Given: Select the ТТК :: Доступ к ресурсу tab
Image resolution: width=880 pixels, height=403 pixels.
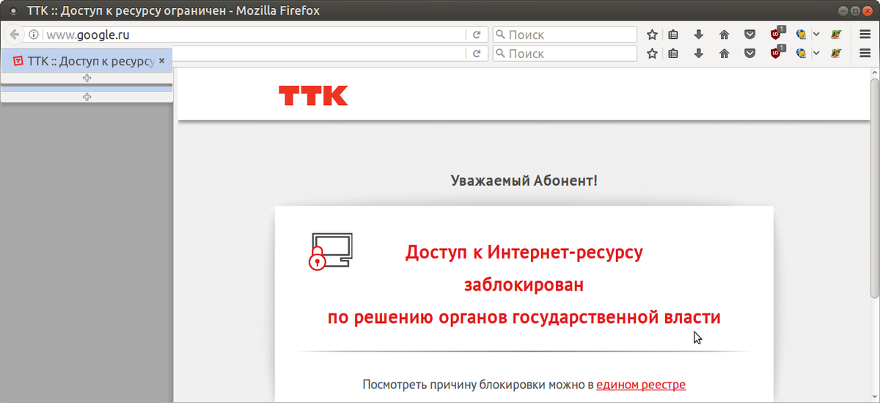Looking at the screenshot, I should point(86,61).
